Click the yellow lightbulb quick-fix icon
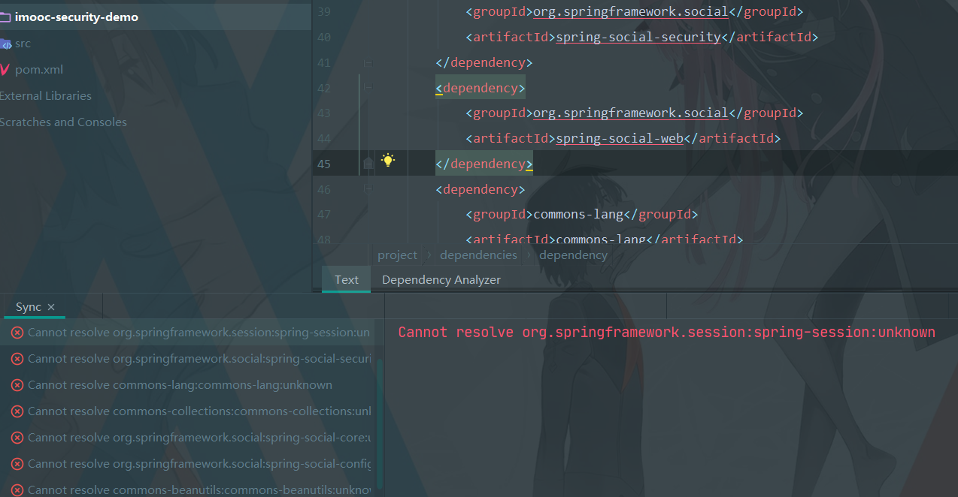The height and width of the screenshot is (497, 958). pos(388,160)
